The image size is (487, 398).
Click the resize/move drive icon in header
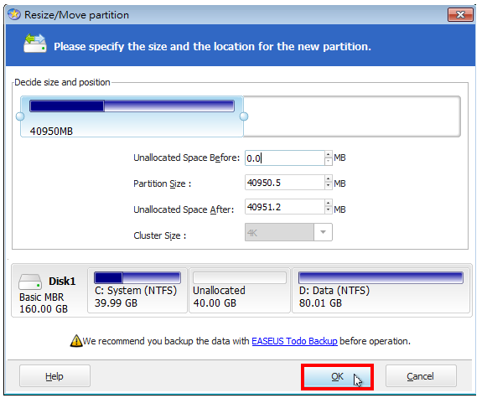(35, 44)
